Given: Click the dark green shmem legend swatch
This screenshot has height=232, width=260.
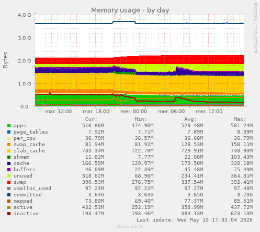Looking at the screenshot, I should click(9, 157).
